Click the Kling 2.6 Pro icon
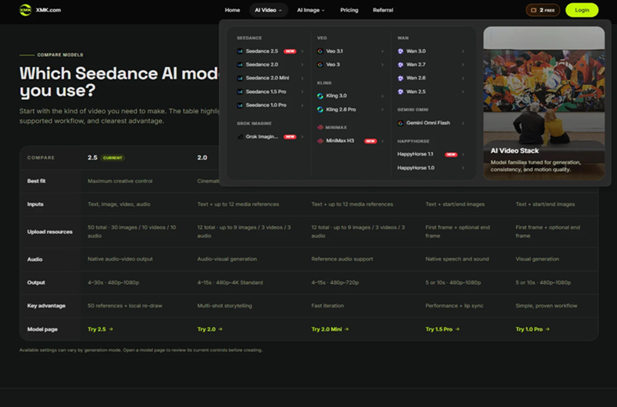The height and width of the screenshot is (407, 617). point(321,110)
